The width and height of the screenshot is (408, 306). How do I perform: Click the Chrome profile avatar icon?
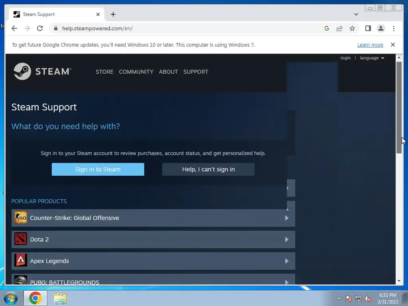381,28
